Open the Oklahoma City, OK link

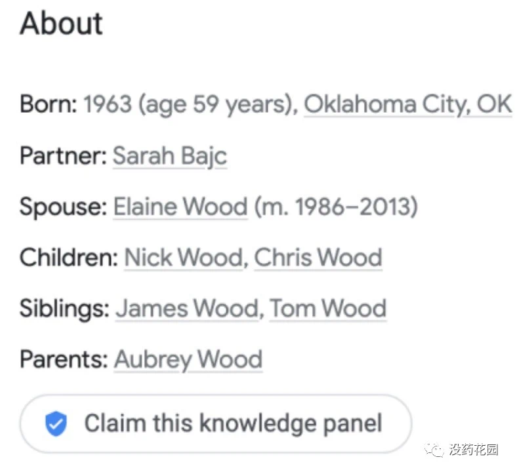(407, 104)
